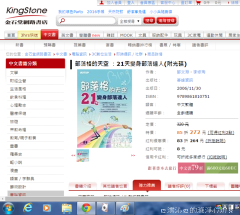The height and width of the screenshot is (215, 240).
Task: Click 暢銷書排行榜 in the sub navigation
Action: (x=140, y=45)
